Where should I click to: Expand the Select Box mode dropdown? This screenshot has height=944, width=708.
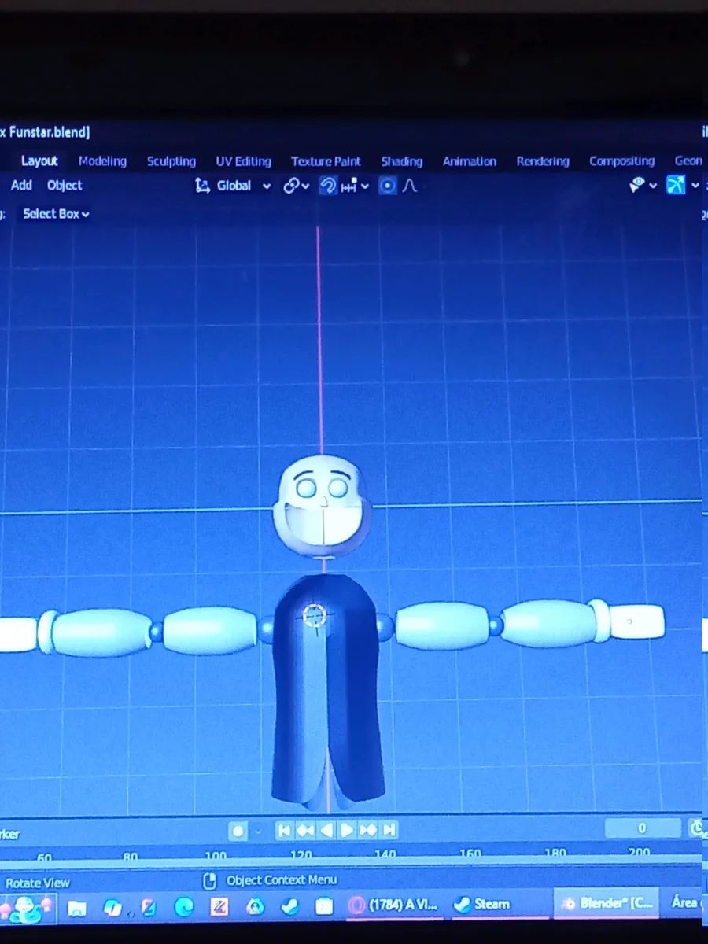click(56, 214)
